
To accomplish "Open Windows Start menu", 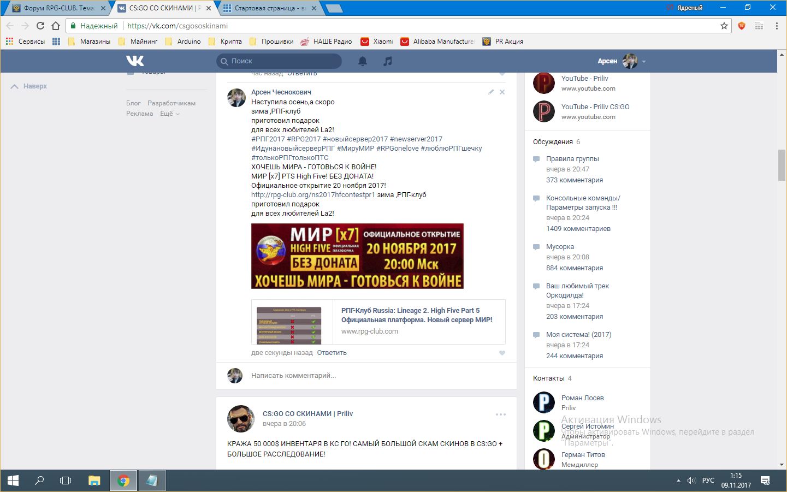I will (x=13, y=481).
